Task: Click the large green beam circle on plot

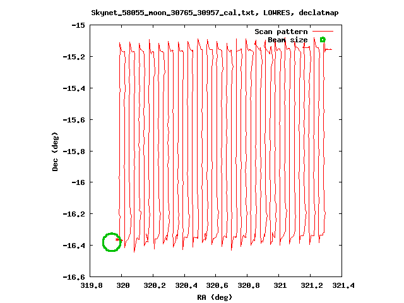Action: click(x=112, y=242)
